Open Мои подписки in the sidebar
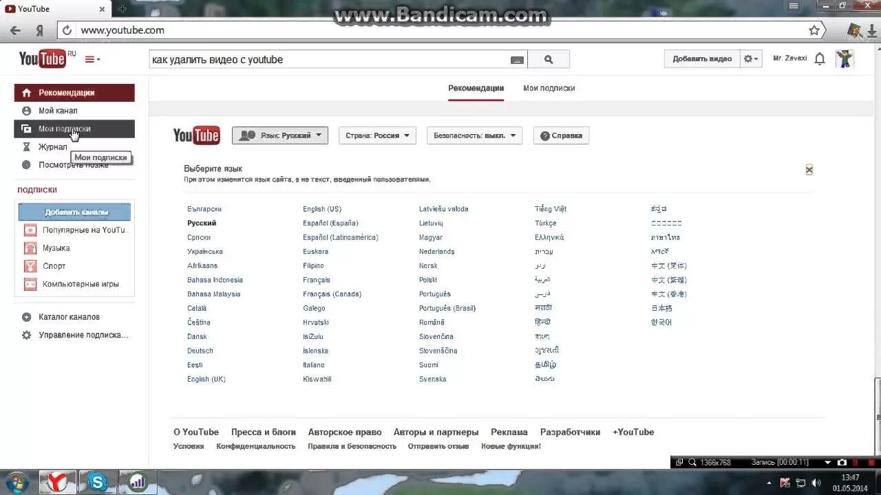This screenshot has height=495, width=881. [x=74, y=129]
